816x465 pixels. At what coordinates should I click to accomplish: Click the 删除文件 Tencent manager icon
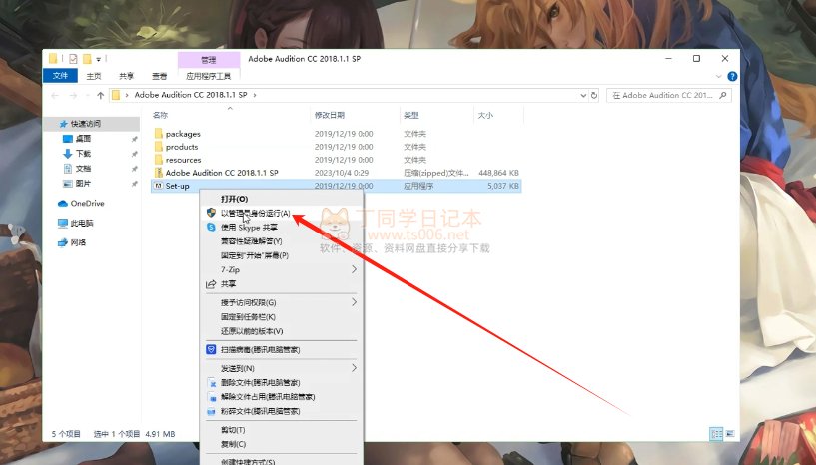tap(211, 382)
